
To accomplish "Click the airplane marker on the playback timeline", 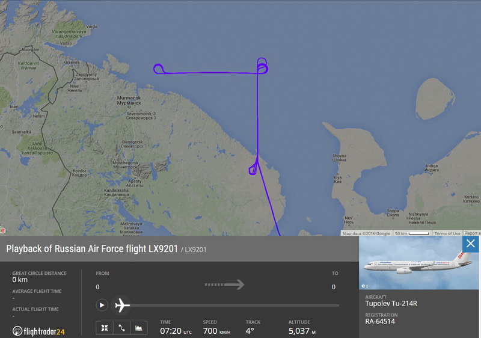I will (122, 305).
